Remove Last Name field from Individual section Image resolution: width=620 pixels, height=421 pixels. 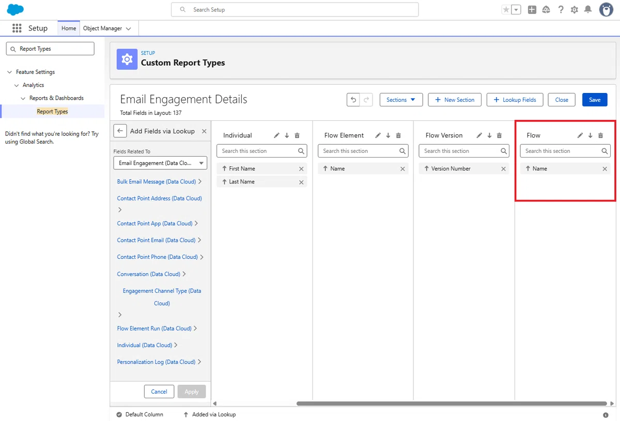pyautogui.click(x=301, y=182)
